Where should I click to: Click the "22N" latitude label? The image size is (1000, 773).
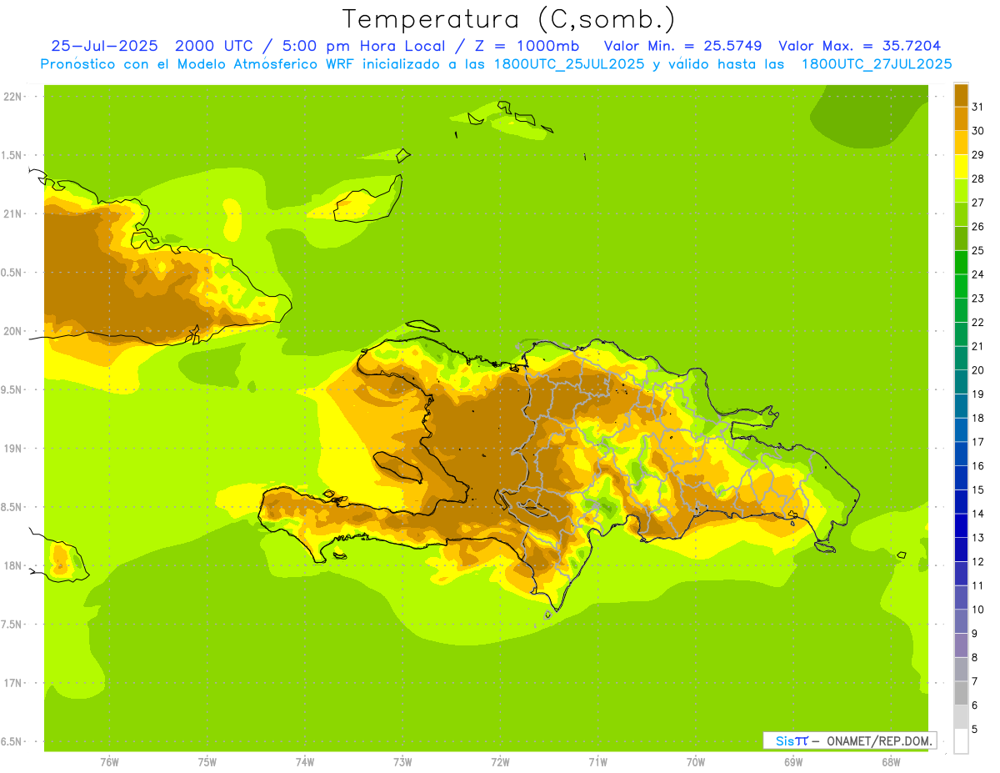click(12, 97)
